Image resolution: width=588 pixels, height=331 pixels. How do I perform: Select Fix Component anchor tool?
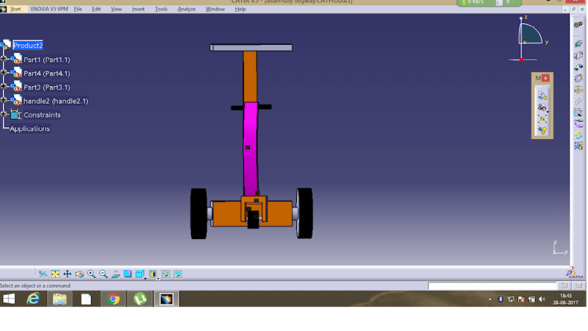point(578,89)
